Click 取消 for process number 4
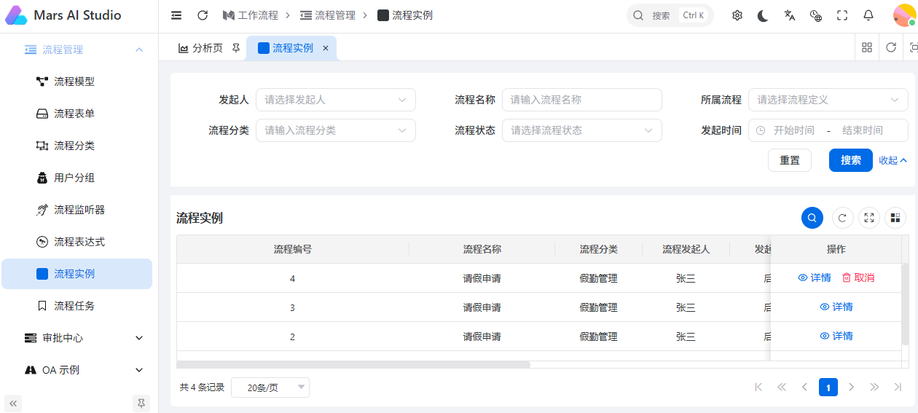Image resolution: width=918 pixels, height=413 pixels. 858,278
